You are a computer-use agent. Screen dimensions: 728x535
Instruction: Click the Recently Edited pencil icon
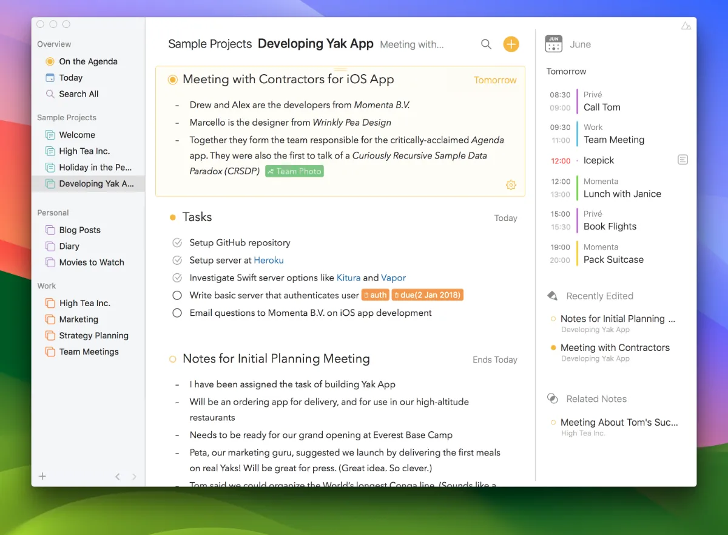pos(552,296)
